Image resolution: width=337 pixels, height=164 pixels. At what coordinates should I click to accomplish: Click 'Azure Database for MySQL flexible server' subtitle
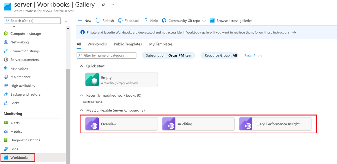click(44, 11)
